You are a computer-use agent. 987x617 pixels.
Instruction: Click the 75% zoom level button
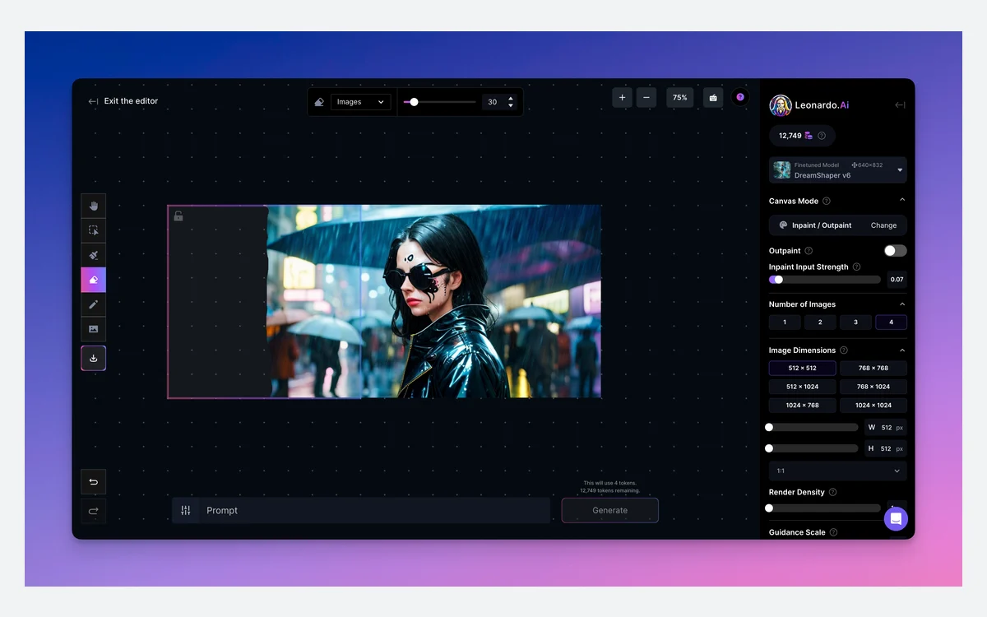(679, 97)
